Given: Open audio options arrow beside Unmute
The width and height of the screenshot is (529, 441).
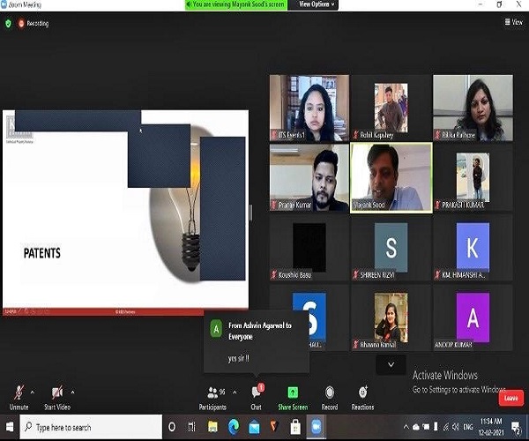Looking at the screenshot, I should click(33, 392).
